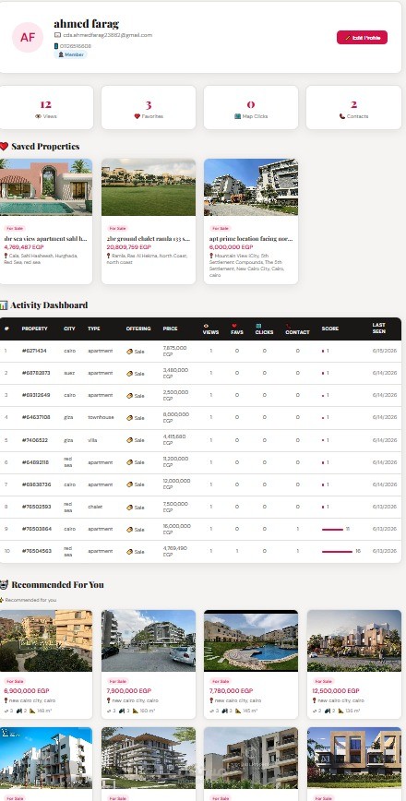Click the icon above CLICKS column header
The image size is (406, 801).
coord(258,326)
